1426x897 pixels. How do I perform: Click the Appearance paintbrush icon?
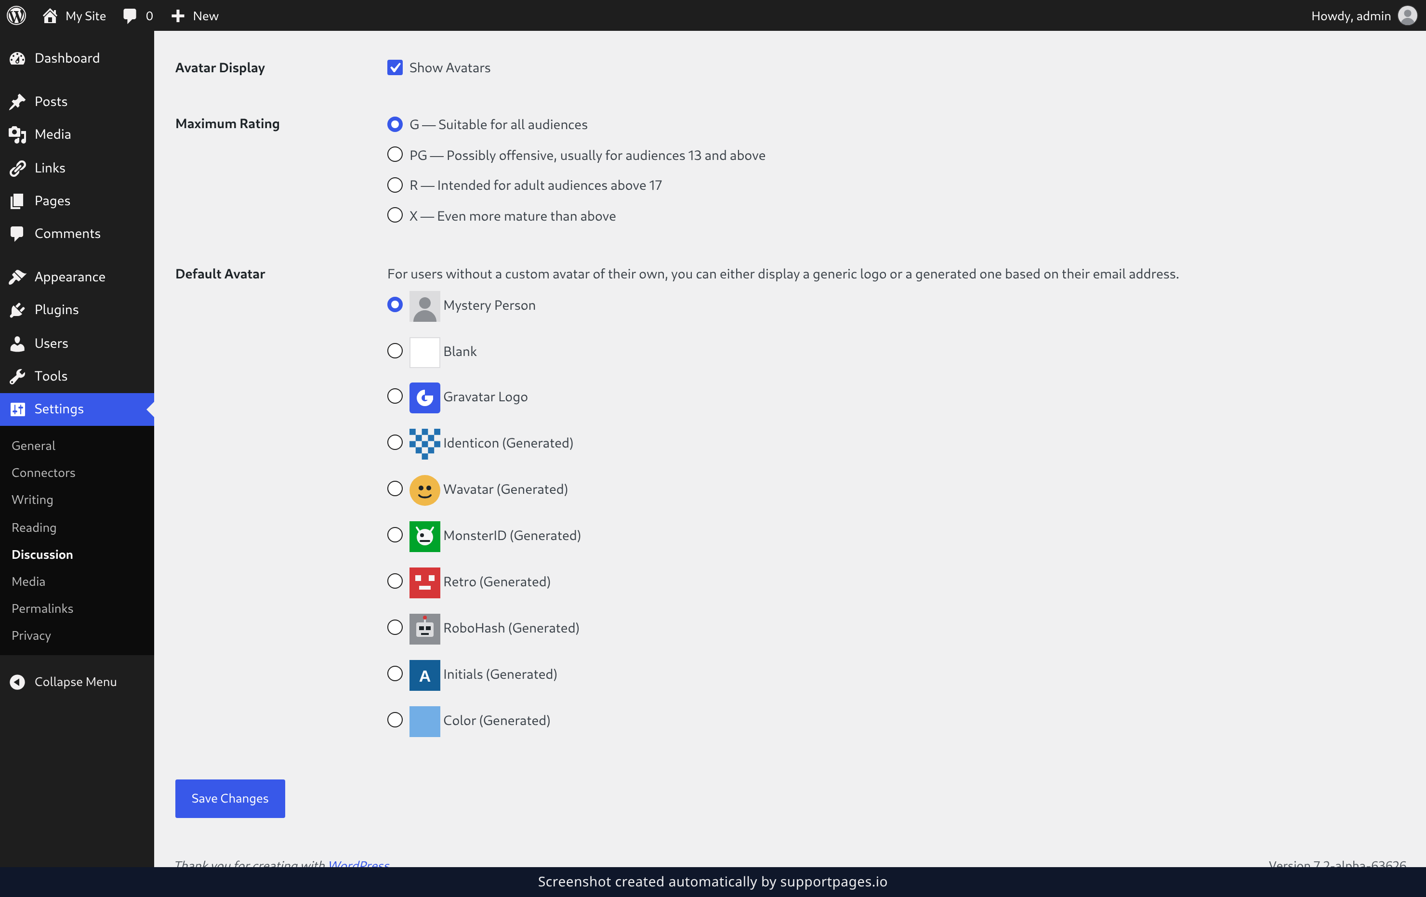18,277
